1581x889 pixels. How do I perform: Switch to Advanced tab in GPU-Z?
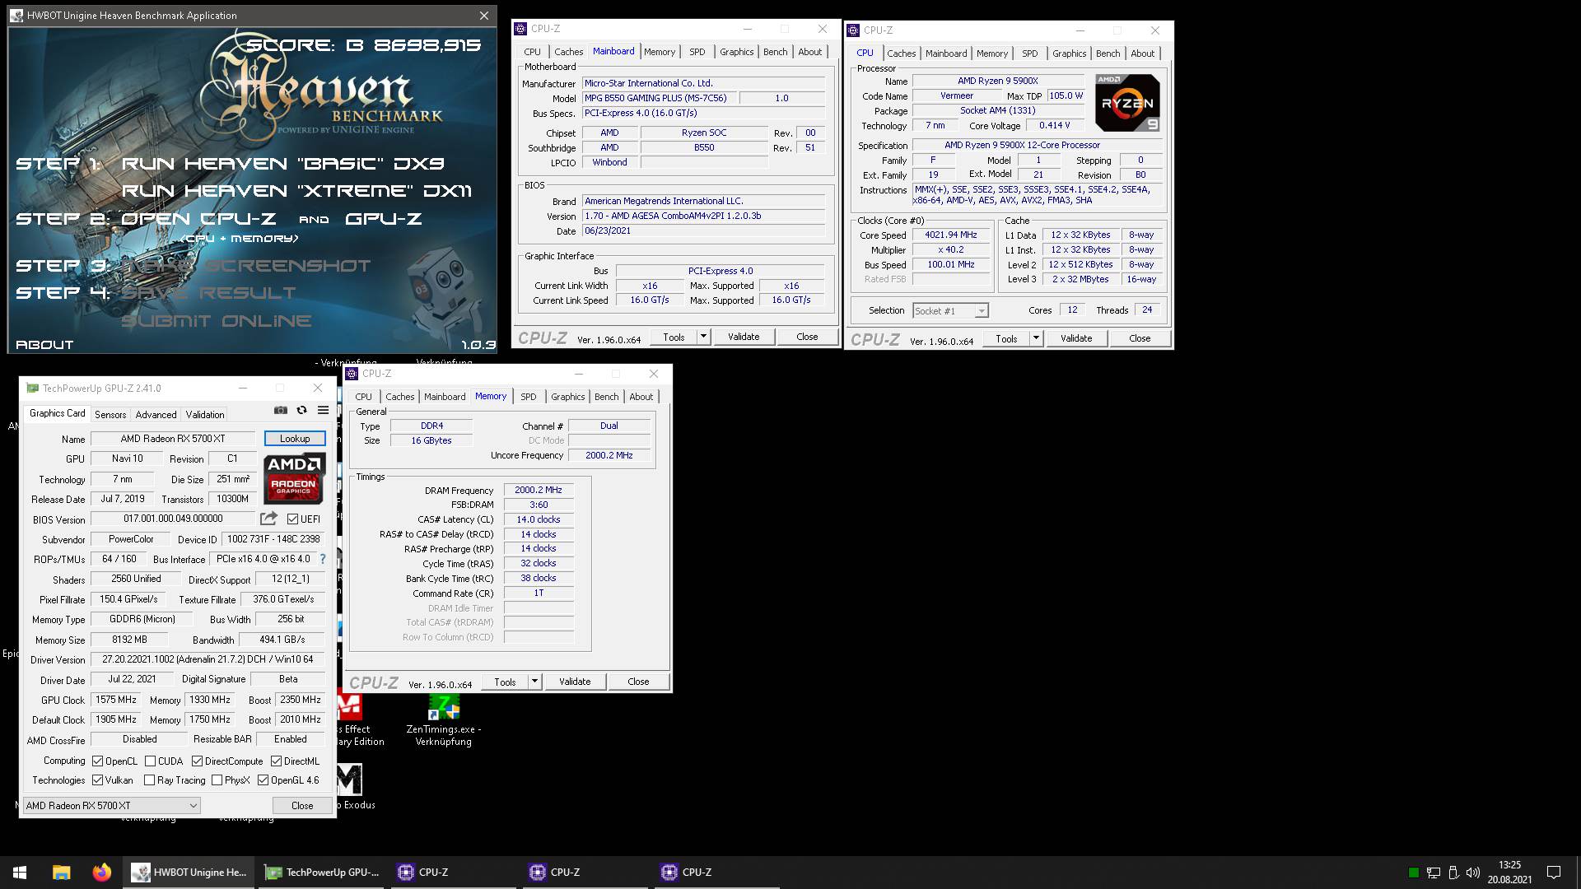[x=156, y=415]
